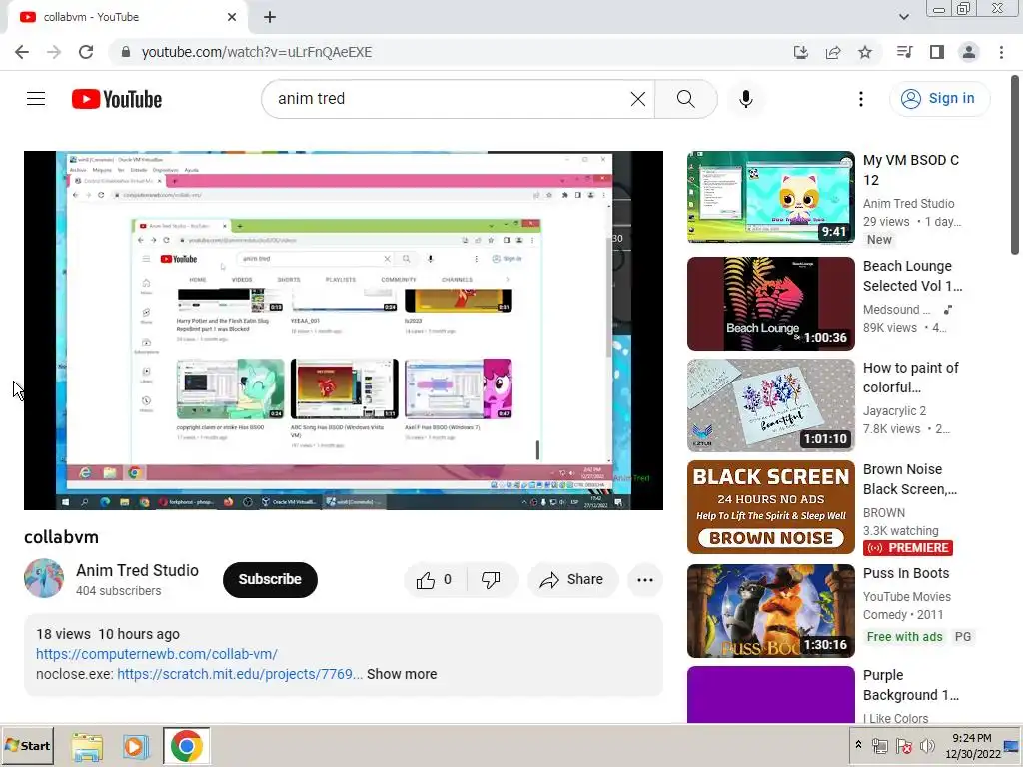Click the page vertical scrollbar

pos(1015,165)
